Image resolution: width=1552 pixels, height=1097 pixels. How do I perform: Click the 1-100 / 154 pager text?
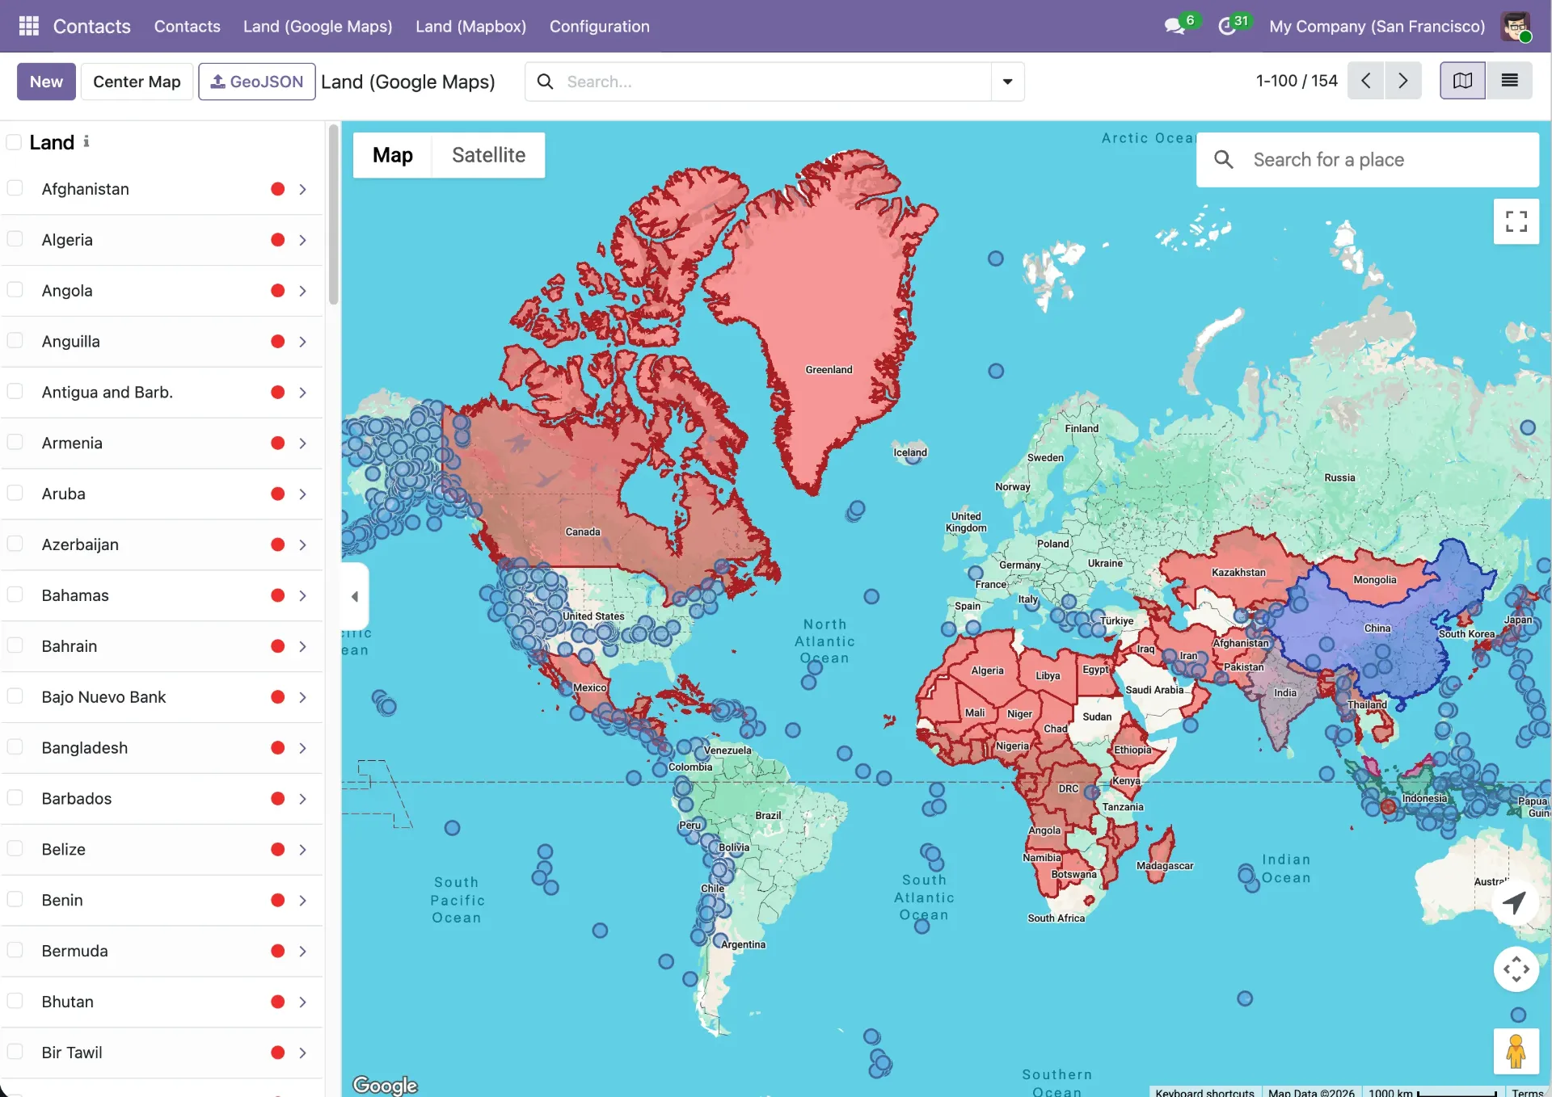1297,81
